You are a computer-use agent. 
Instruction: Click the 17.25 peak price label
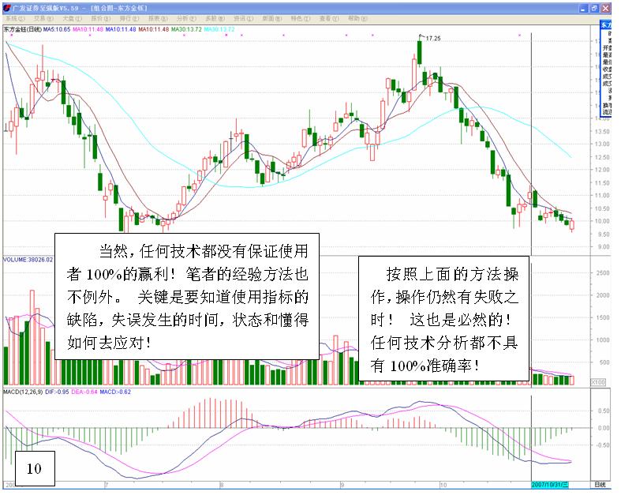pos(433,39)
